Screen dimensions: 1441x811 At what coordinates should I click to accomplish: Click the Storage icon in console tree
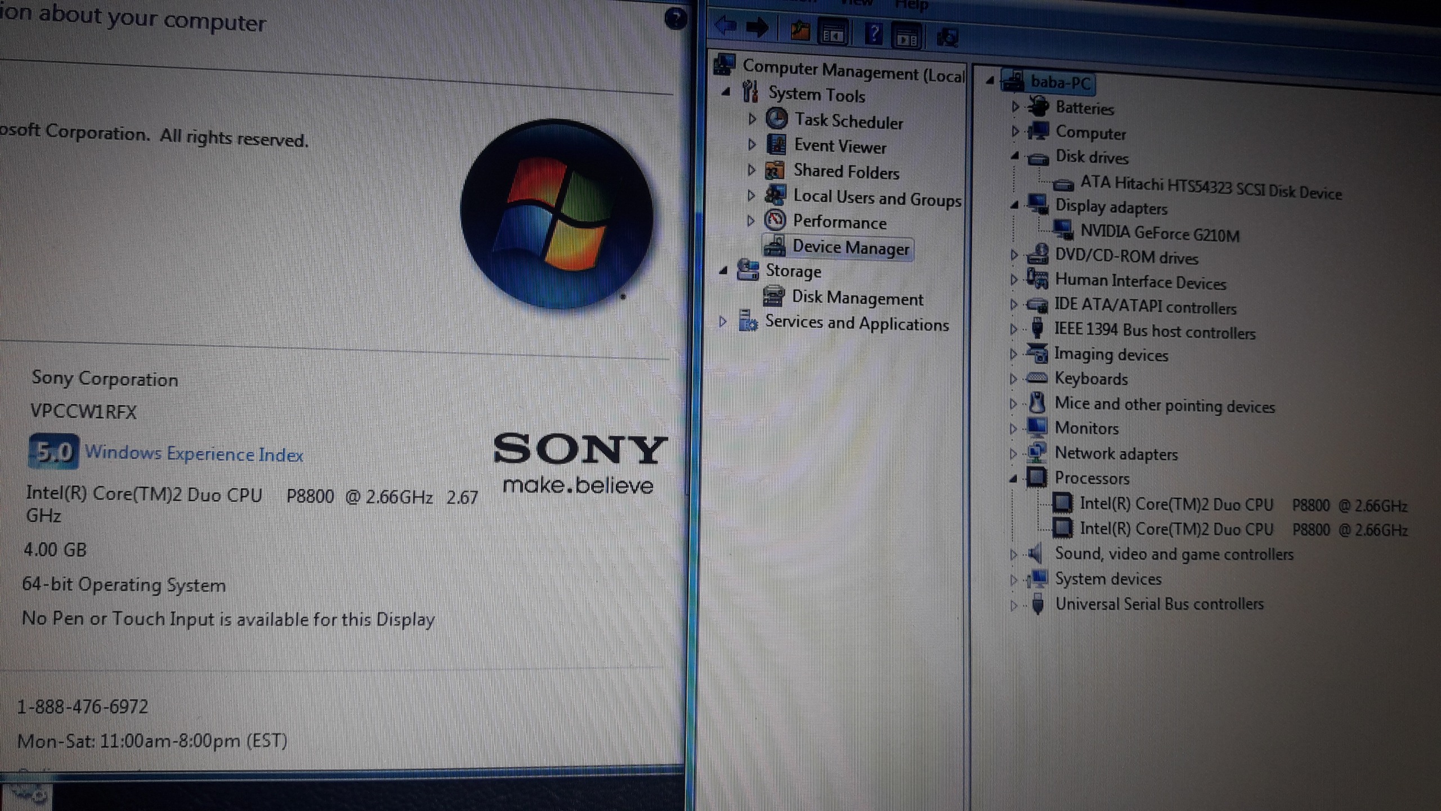(x=748, y=270)
